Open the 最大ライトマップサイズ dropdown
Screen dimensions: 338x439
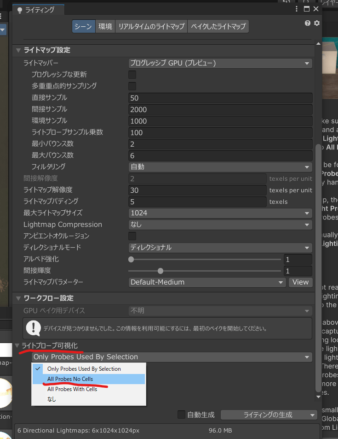coord(220,213)
